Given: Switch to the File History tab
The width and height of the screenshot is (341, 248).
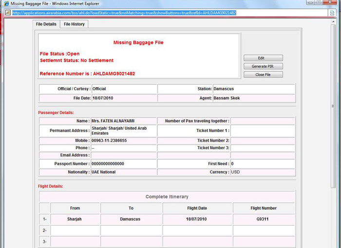Looking at the screenshot, I should pyautogui.click(x=74, y=24).
